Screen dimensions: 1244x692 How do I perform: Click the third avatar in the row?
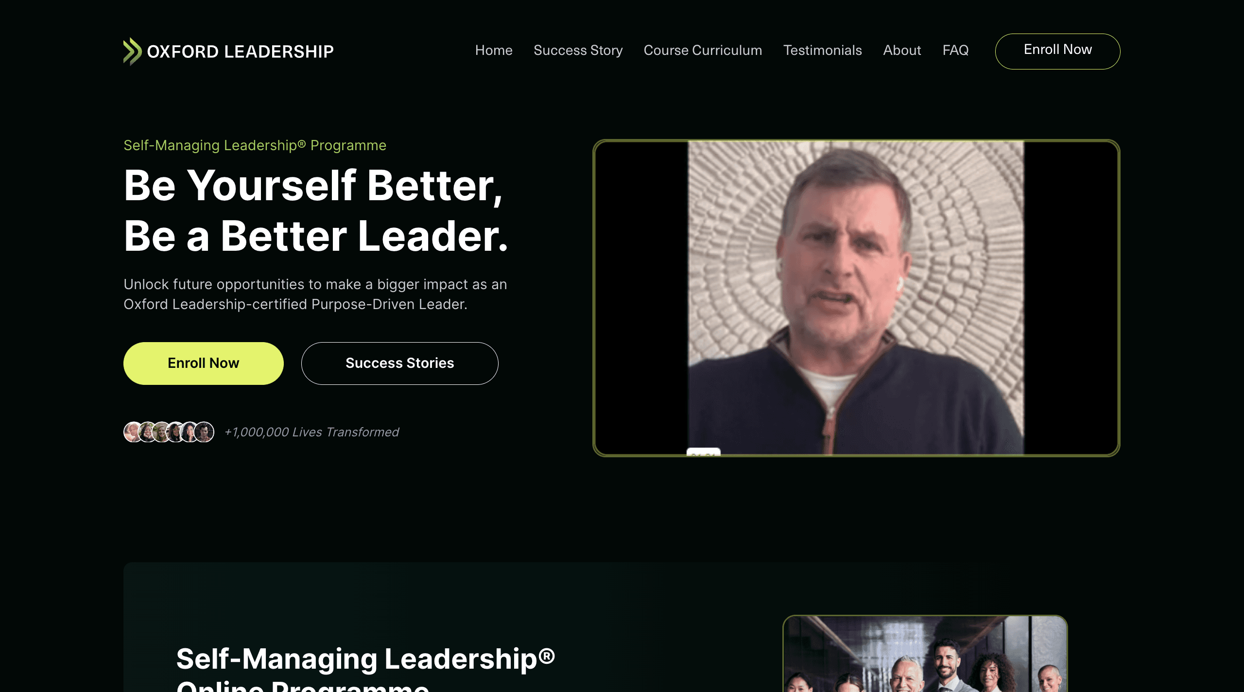[161, 432]
